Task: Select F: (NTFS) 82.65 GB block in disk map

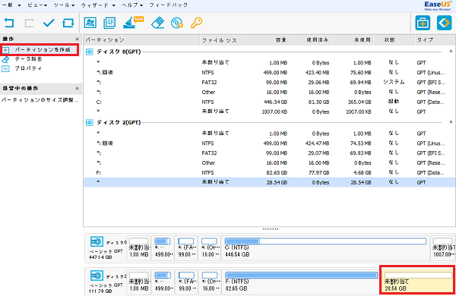Action: pos(300,282)
